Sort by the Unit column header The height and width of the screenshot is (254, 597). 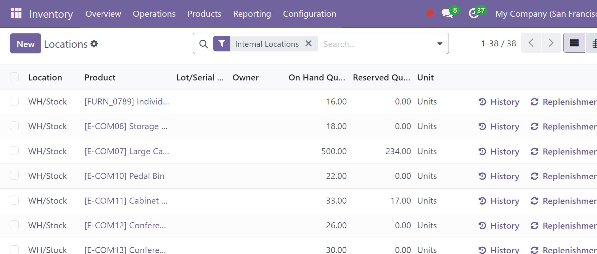426,77
